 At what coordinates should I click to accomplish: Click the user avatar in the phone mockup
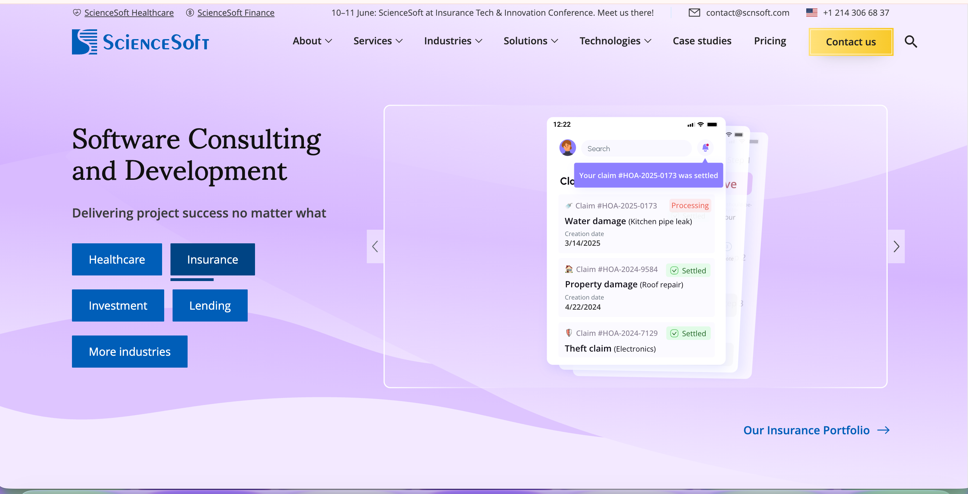point(567,148)
